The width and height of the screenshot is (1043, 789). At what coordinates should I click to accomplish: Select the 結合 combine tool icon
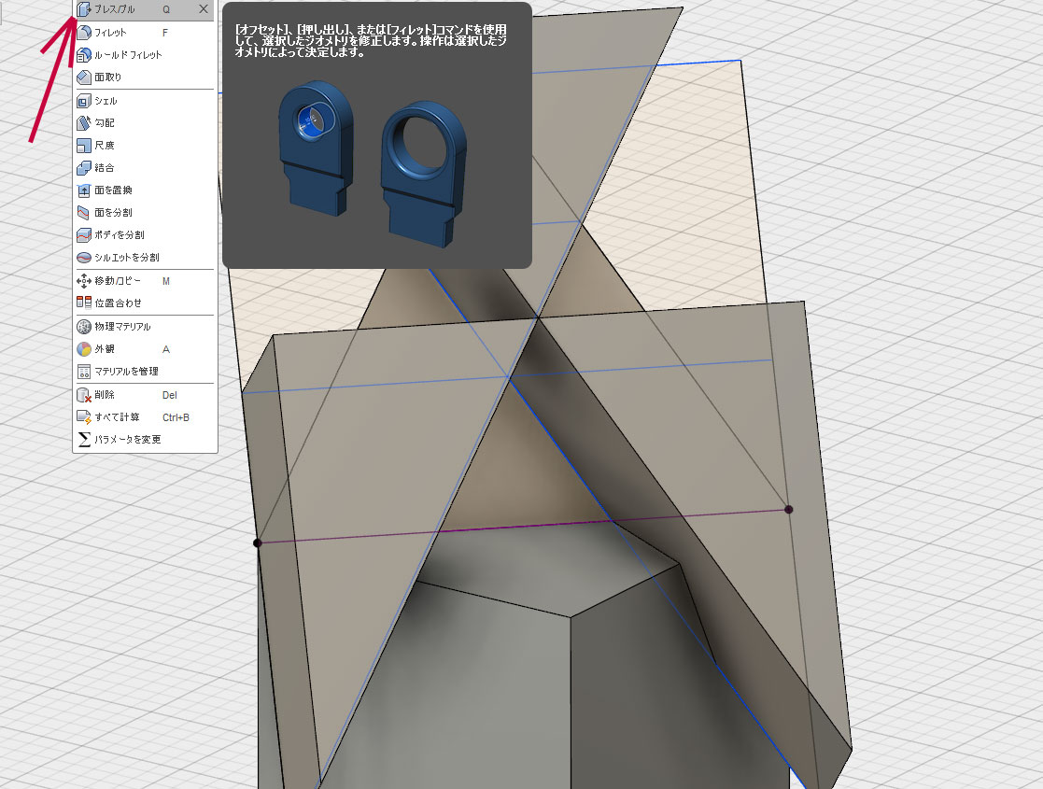[x=84, y=167]
